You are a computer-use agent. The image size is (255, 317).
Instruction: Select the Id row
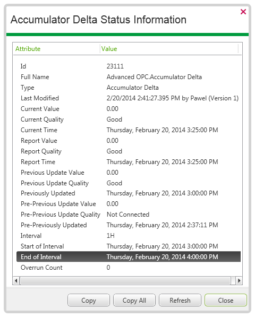(x=129, y=66)
